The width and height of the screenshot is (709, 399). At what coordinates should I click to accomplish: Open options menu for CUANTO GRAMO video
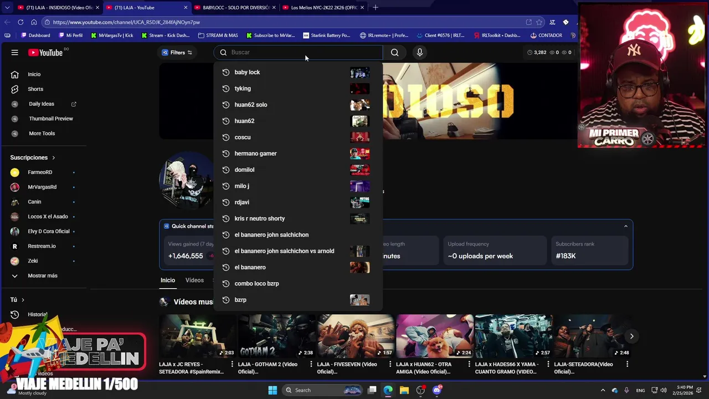pos(548,364)
